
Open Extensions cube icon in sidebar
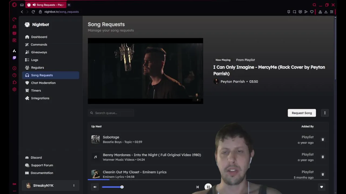[14, 82]
